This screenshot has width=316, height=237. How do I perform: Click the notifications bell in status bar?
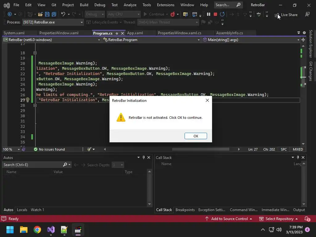(x=307, y=219)
